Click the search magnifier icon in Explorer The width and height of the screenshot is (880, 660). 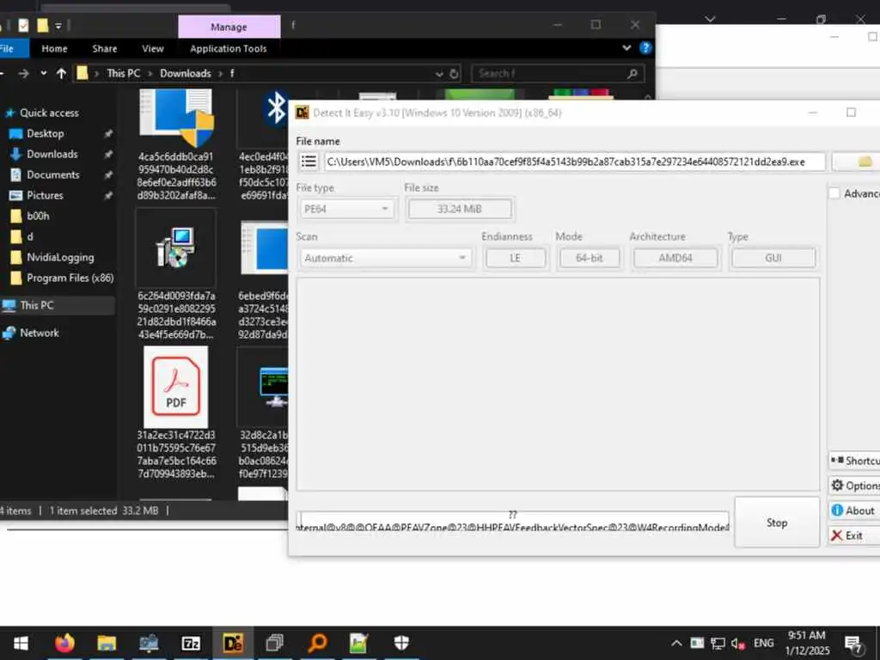coord(632,74)
